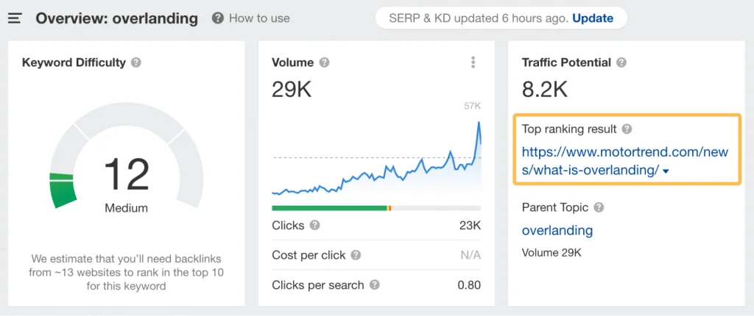Image resolution: width=754 pixels, height=316 pixels.
Task: Open the How to use guide
Action: click(251, 18)
